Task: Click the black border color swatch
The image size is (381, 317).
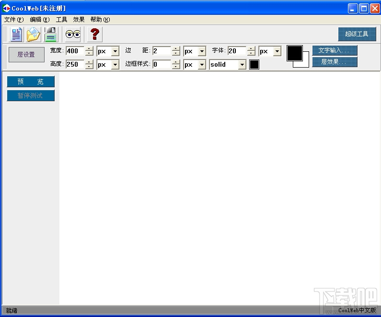Action: 254,65
